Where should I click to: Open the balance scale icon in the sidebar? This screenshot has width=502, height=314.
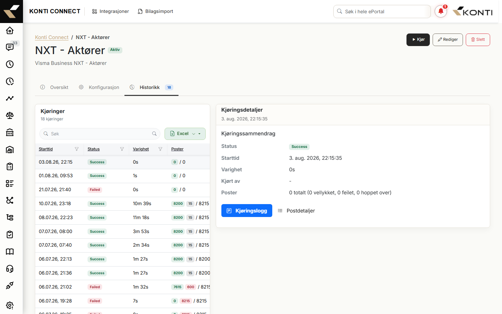(x=10, y=115)
